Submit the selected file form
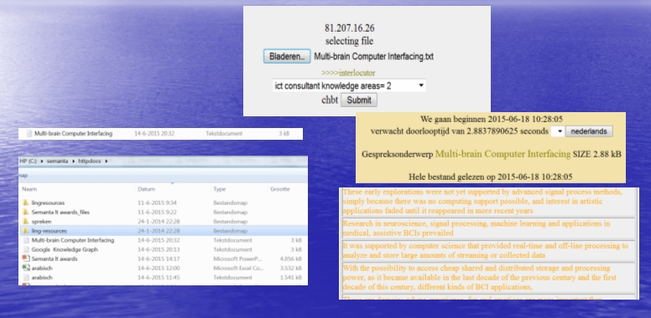 point(359,100)
